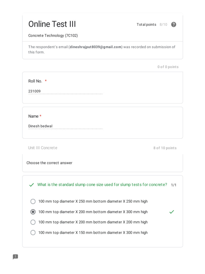Click the Unit III Concrete section heading
This screenshot has width=205, height=274.
[43, 148]
